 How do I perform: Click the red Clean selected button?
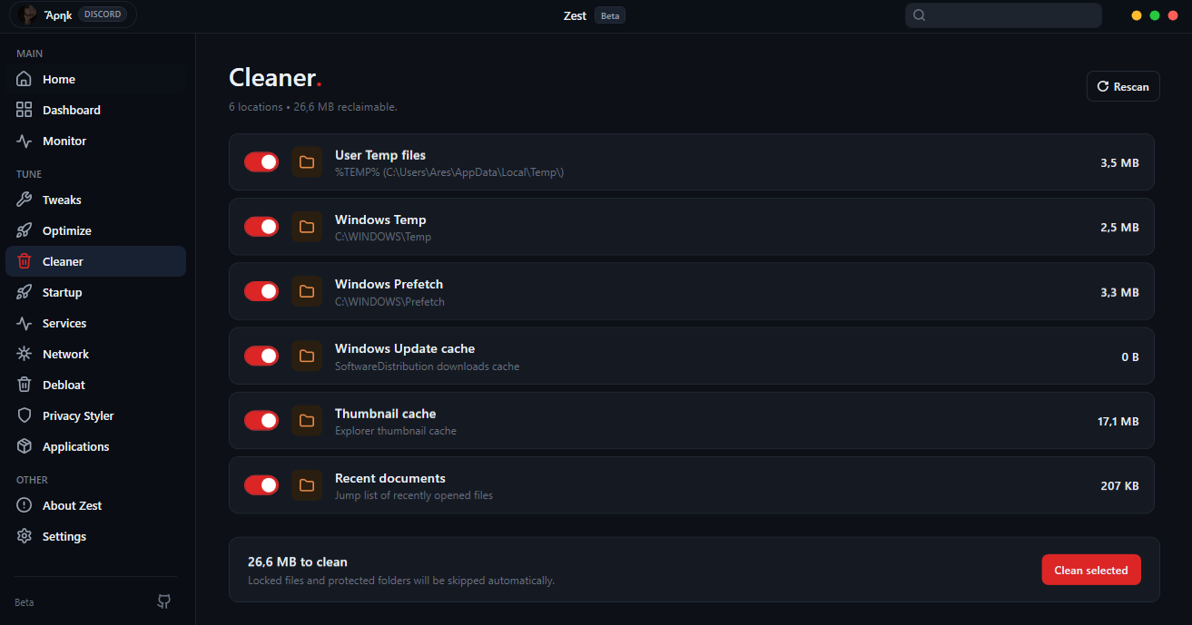click(1091, 570)
